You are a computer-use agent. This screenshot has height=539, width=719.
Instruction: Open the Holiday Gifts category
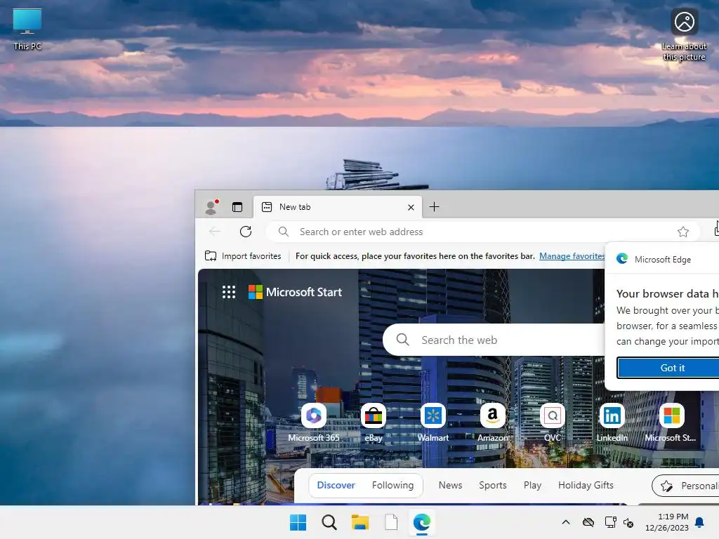586,485
